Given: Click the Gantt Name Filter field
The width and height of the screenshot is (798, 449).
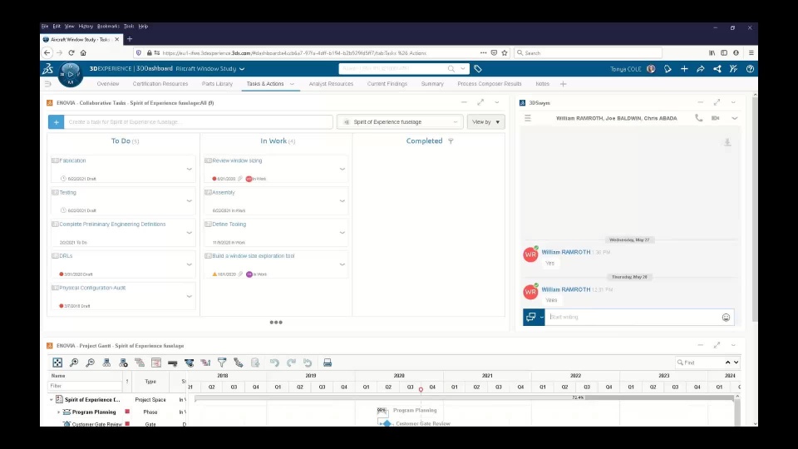Looking at the screenshot, I should (85, 386).
